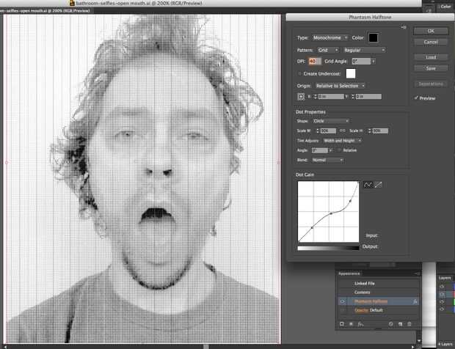Screen dimensions: 455x349
Task: Click the Scale H stepper arrows
Action: pyautogui.click(x=370, y=131)
